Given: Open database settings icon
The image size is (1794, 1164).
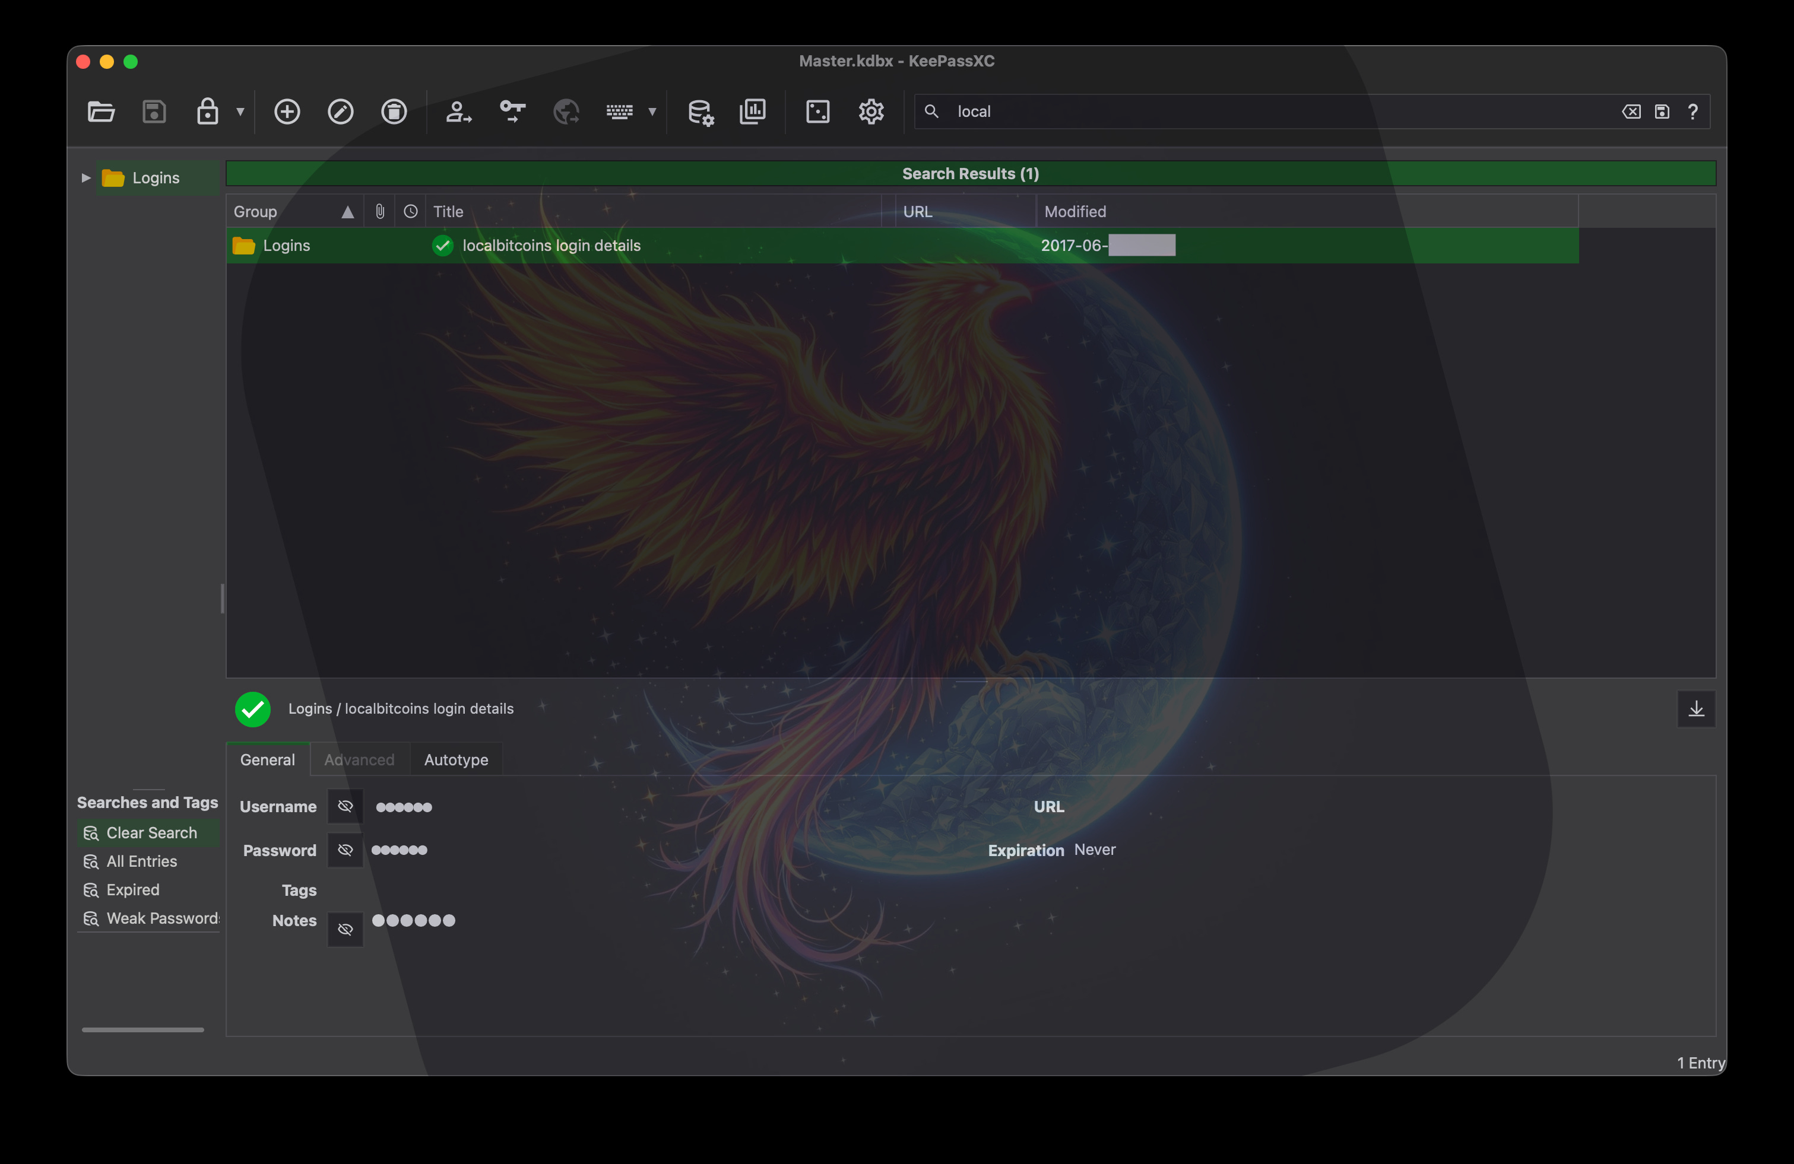Looking at the screenshot, I should point(699,112).
